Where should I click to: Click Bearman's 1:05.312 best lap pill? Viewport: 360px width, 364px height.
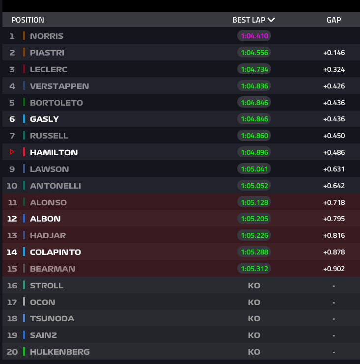(x=254, y=269)
